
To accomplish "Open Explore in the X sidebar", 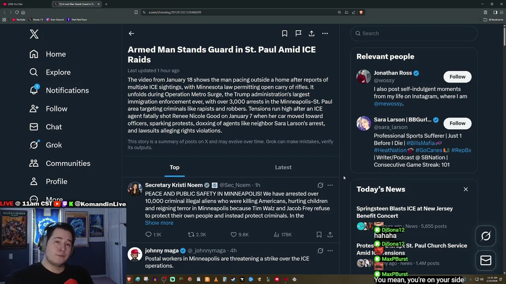I will coord(50,72).
